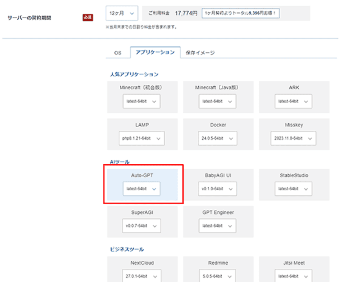Click the 1ヶ月契約よりトータル savings badge

pyautogui.click(x=241, y=13)
